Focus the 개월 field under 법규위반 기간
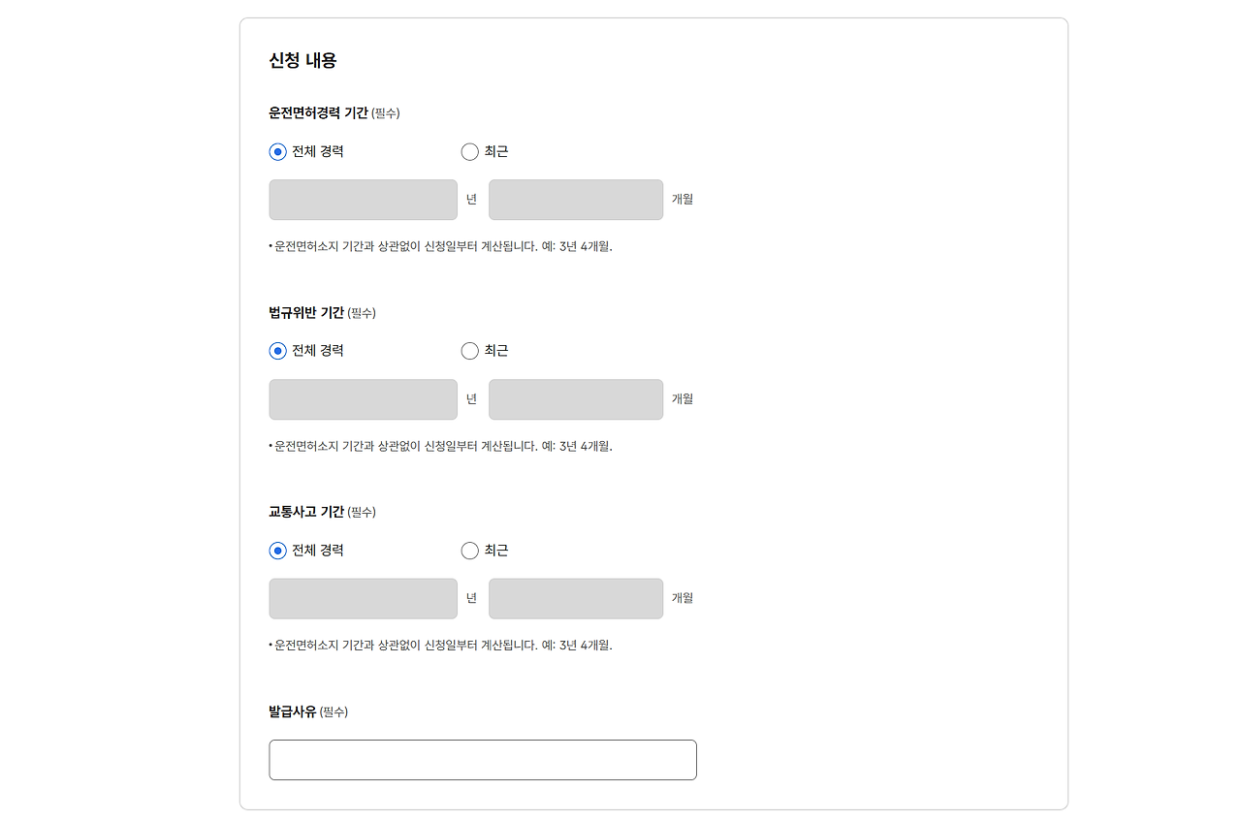This screenshot has height=821, width=1241. (575, 399)
